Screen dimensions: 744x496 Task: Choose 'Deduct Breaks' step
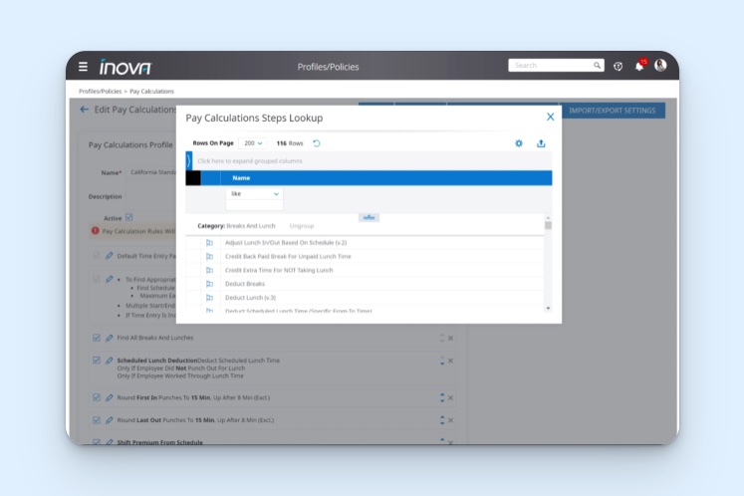click(245, 284)
